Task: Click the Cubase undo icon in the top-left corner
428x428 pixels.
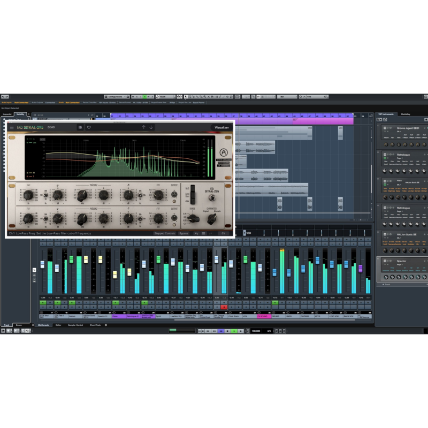Action: point(3,97)
